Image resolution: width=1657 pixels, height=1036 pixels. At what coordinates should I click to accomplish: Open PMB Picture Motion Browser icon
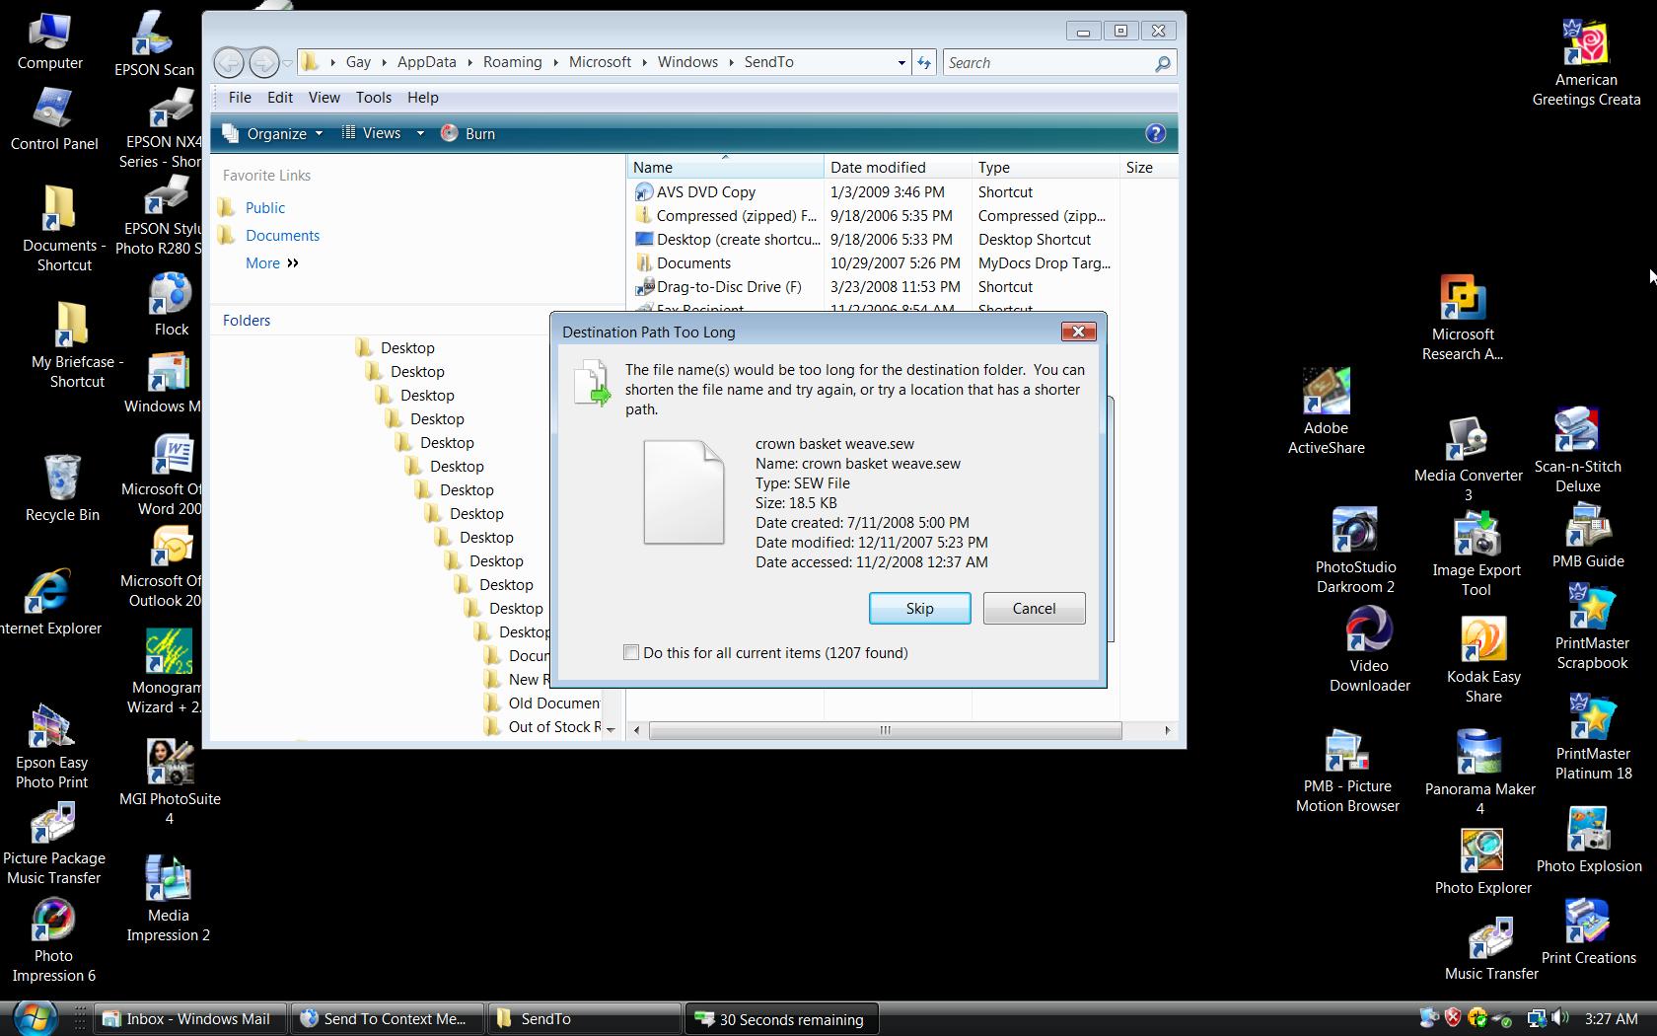1347,770
